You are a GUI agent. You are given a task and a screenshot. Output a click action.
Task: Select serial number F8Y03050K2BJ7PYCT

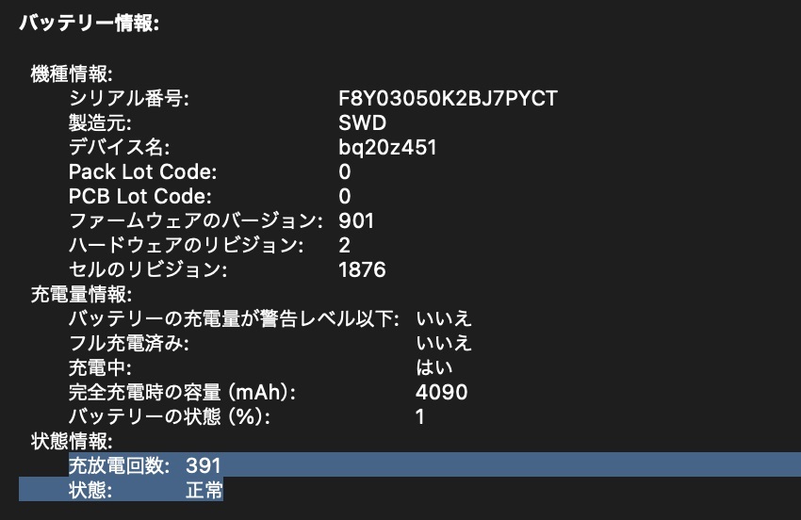(448, 98)
